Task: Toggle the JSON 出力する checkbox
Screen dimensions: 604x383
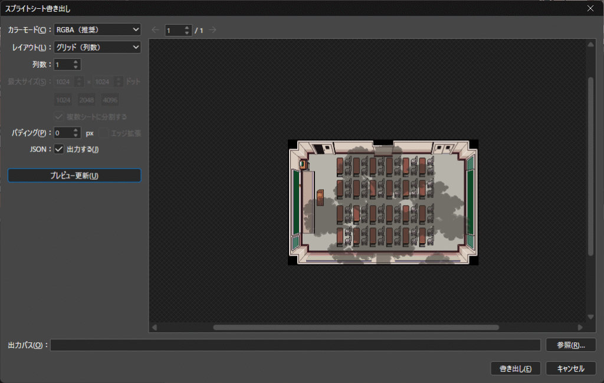Action: [59, 149]
